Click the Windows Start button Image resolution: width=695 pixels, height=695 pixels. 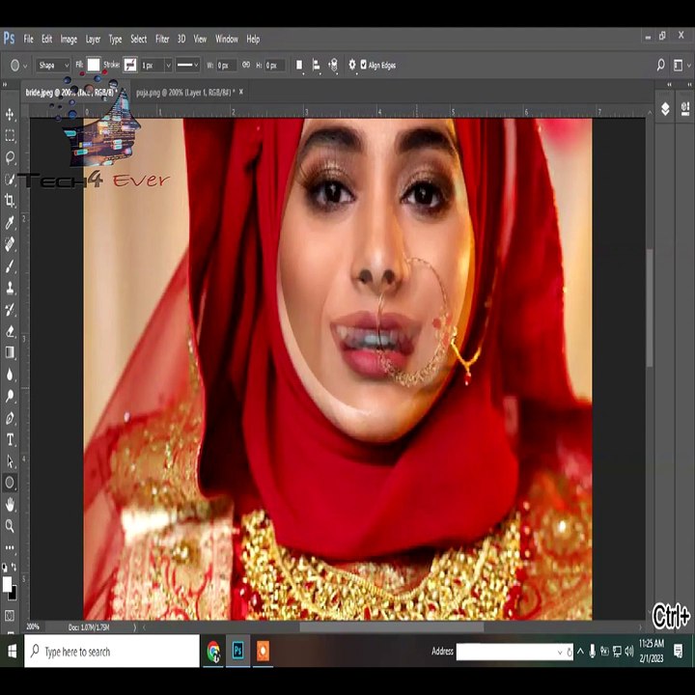click(x=12, y=652)
